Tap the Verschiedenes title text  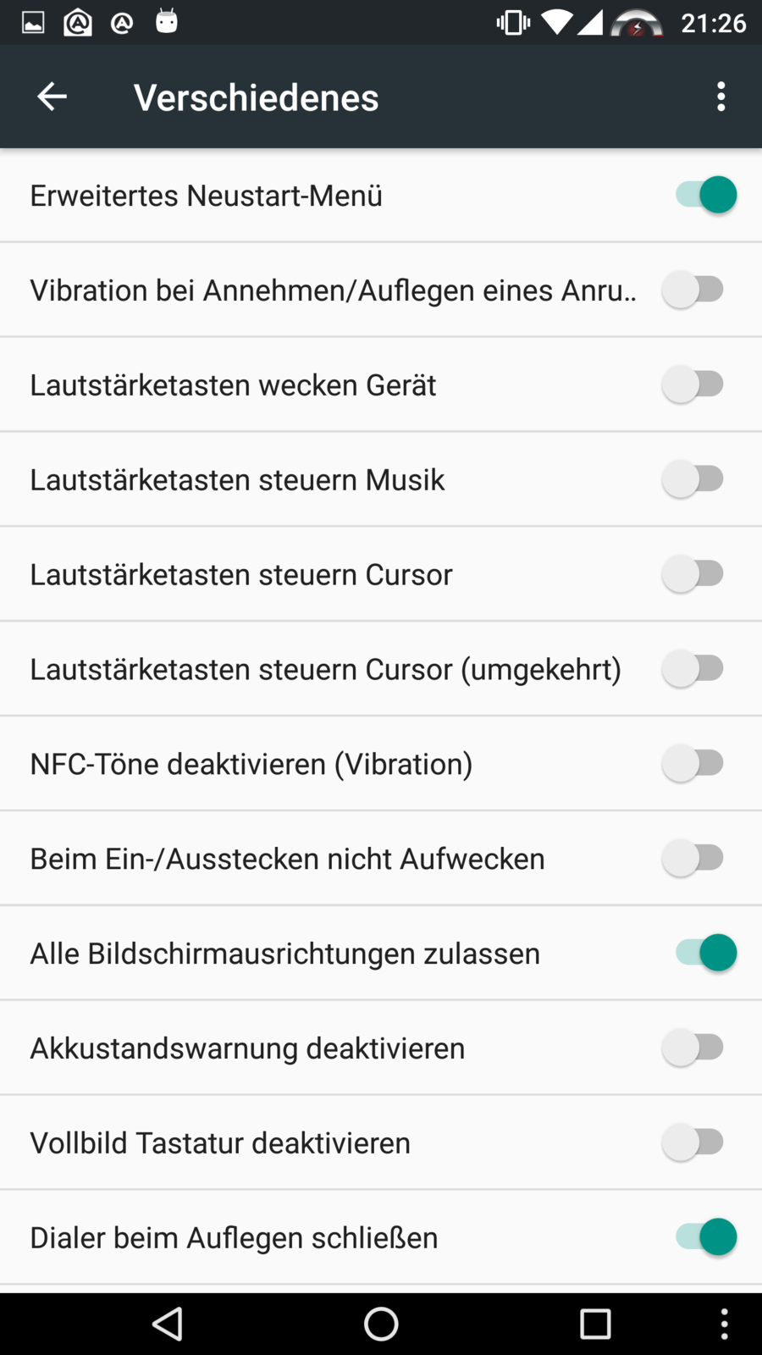coord(256,97)
